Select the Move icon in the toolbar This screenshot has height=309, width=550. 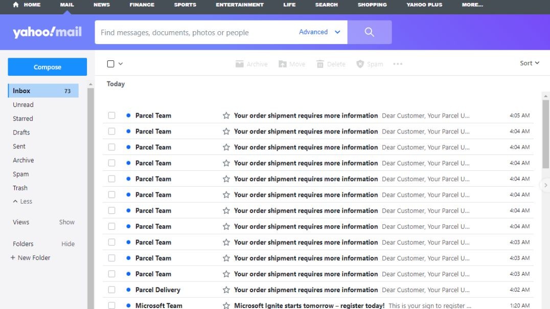[x=282, y=63]
